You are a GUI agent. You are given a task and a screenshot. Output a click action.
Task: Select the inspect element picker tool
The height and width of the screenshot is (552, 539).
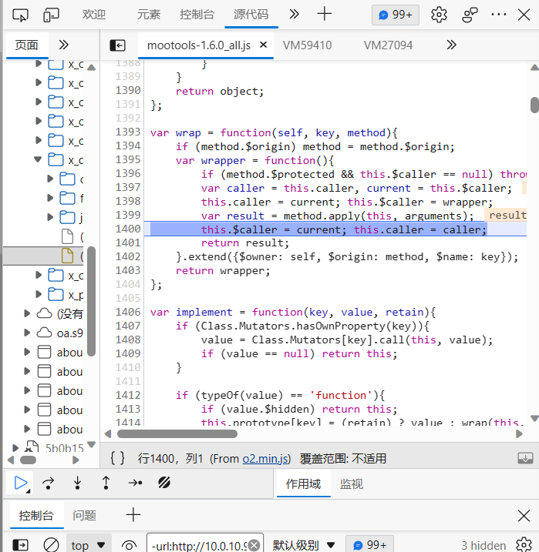point(21,15)
